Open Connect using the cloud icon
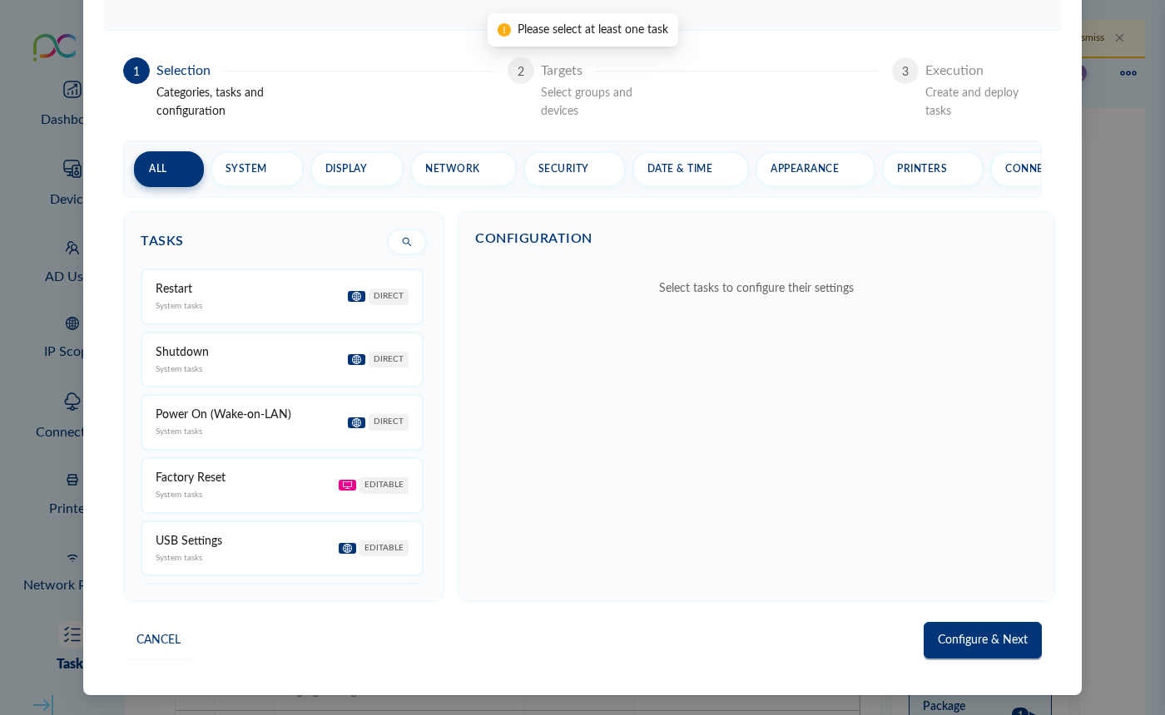 pos(72,402)
